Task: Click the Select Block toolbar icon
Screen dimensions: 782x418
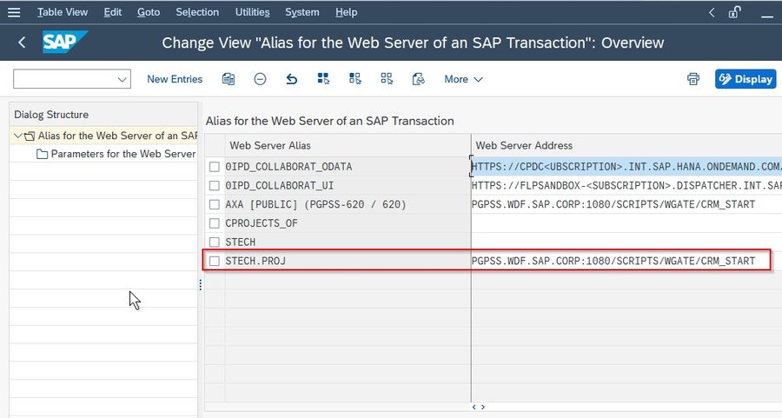Action: (355, 79)
